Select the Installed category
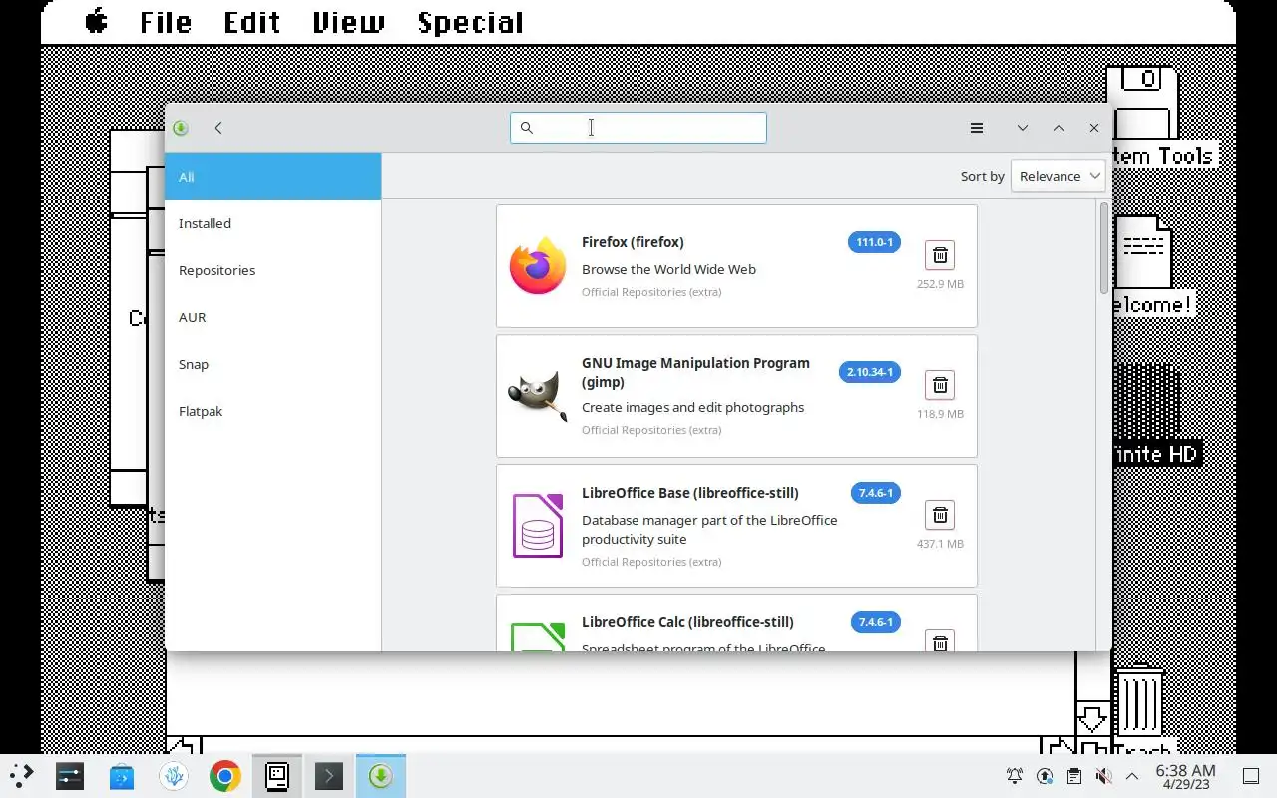 pyautogui.click(x=272, y=223)
